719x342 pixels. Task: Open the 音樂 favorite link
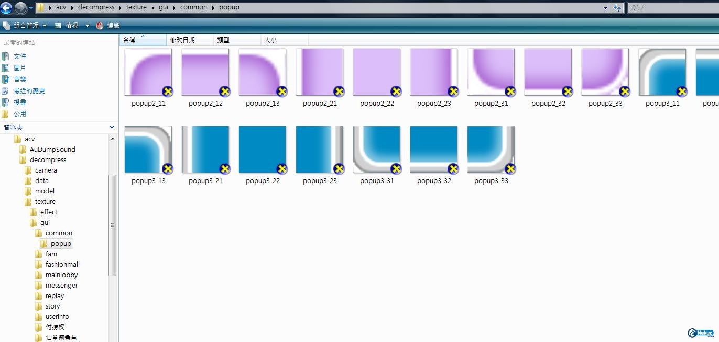(20, 79)
